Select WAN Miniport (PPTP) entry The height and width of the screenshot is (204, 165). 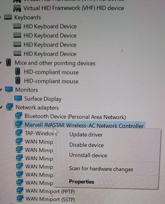(50, 191)
